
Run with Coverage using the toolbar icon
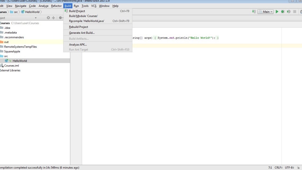[289, 12]
